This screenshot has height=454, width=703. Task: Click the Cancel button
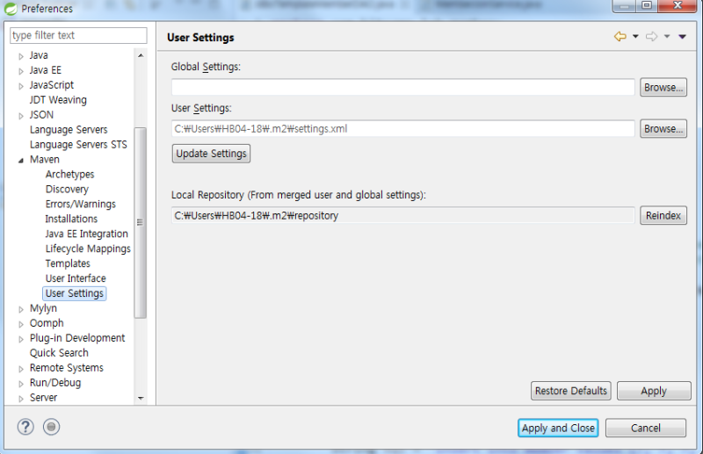646,428
